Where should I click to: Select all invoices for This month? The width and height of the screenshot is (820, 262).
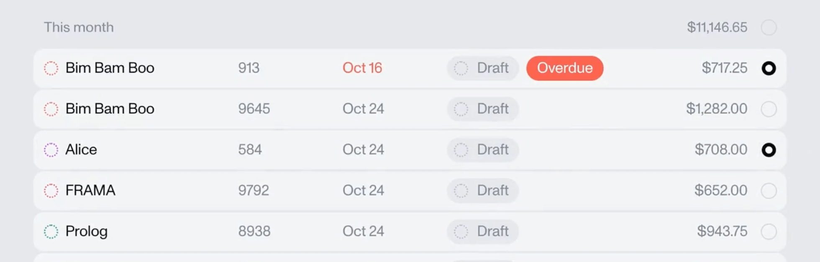tap(769, 28)
